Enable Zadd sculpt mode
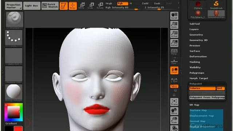 click(x=145, y=3)
